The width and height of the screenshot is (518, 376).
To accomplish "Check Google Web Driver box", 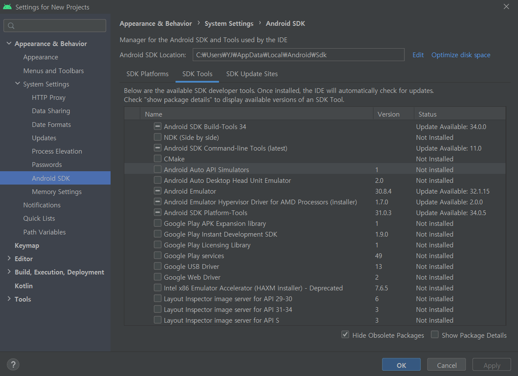I will [157, 277].
